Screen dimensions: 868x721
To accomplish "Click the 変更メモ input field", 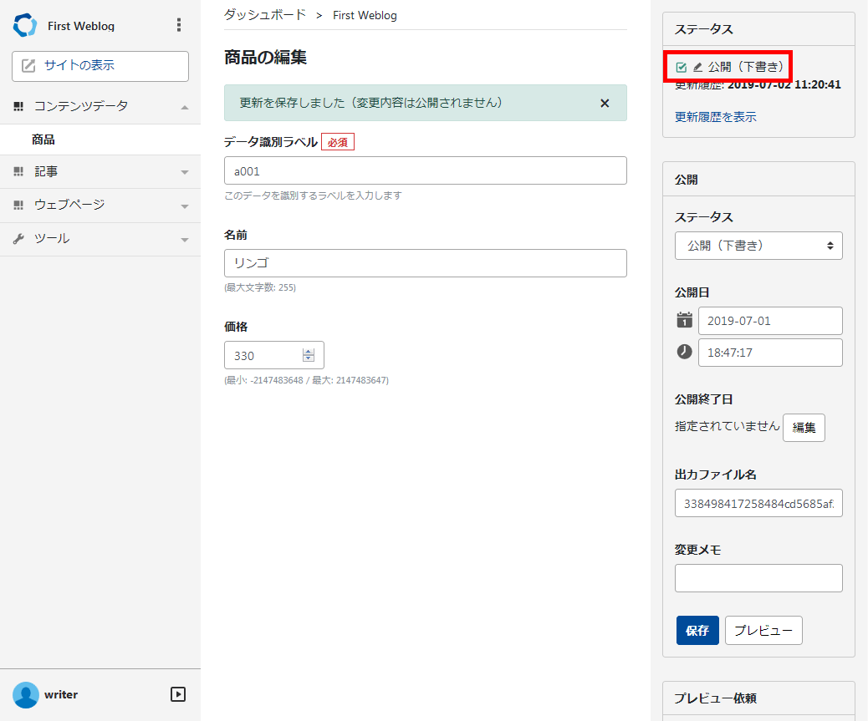I will (x=758, y=578).
